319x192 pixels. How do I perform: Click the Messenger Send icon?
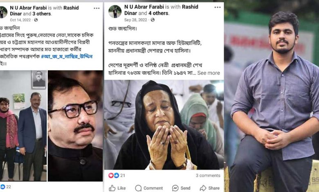175,188
